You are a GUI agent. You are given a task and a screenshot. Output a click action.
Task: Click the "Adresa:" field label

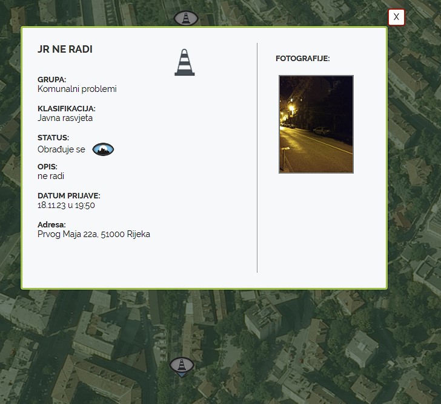[51, 225]
